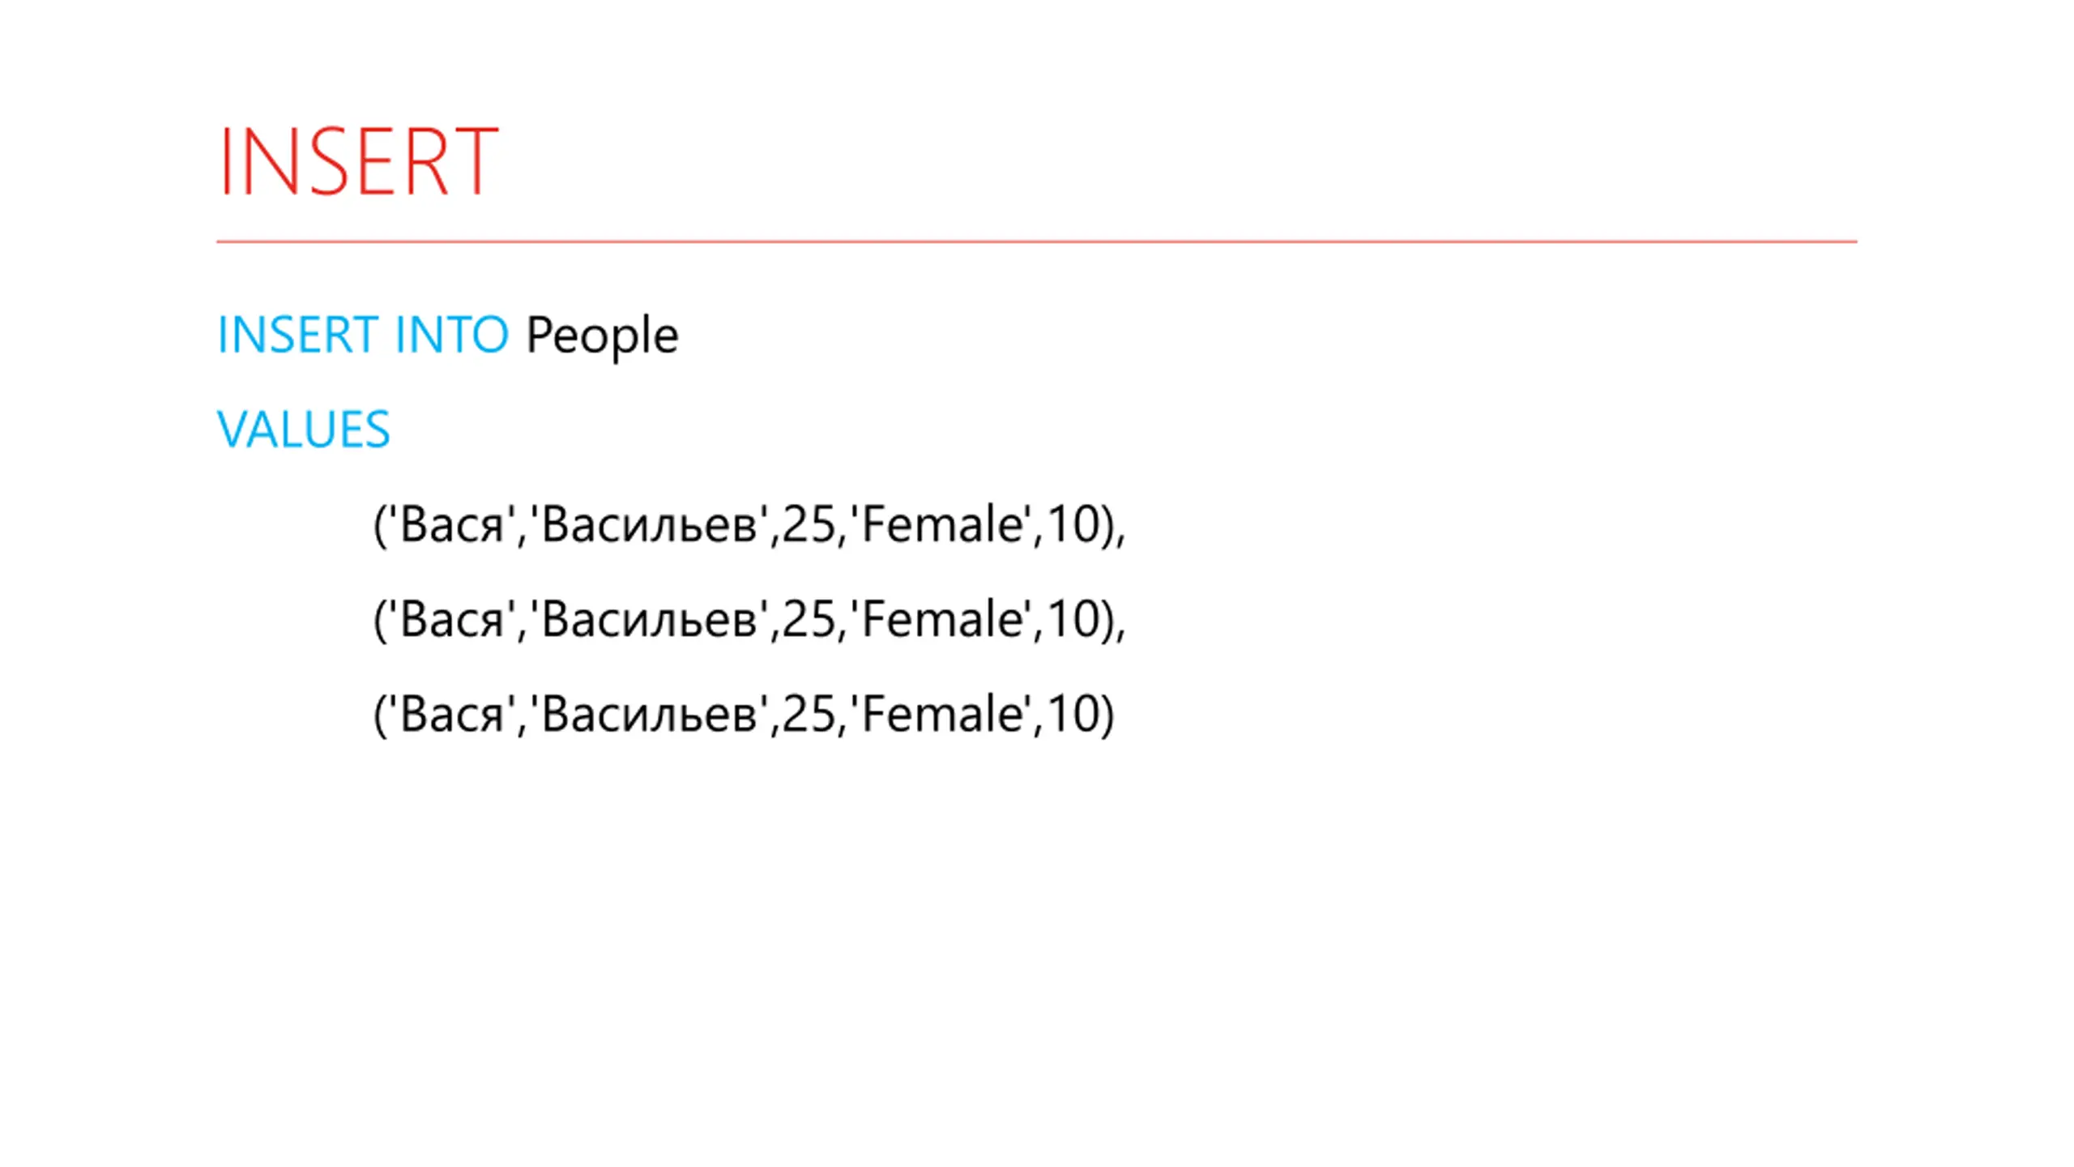
Task: Click 'Вася' in the second values row
Action: [452, 619]
